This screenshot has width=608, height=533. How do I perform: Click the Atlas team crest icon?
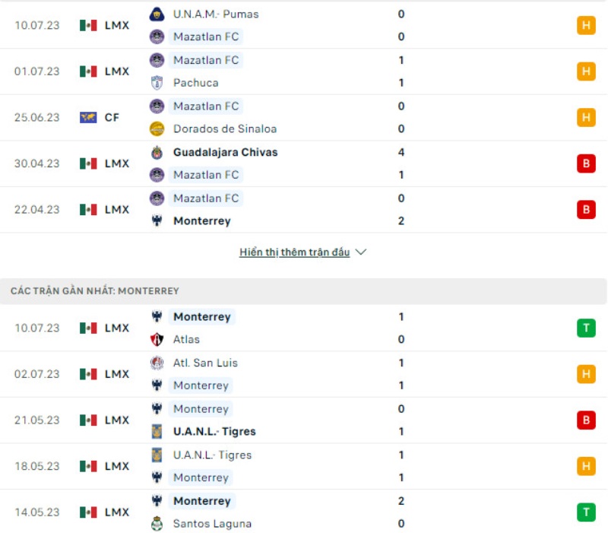157,340
